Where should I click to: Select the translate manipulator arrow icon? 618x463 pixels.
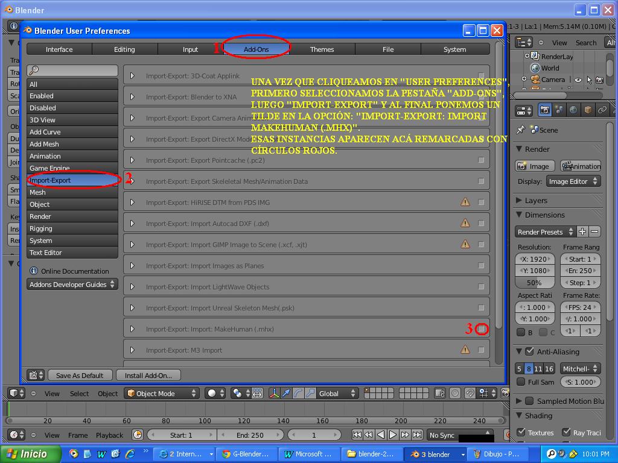[286, 393]
